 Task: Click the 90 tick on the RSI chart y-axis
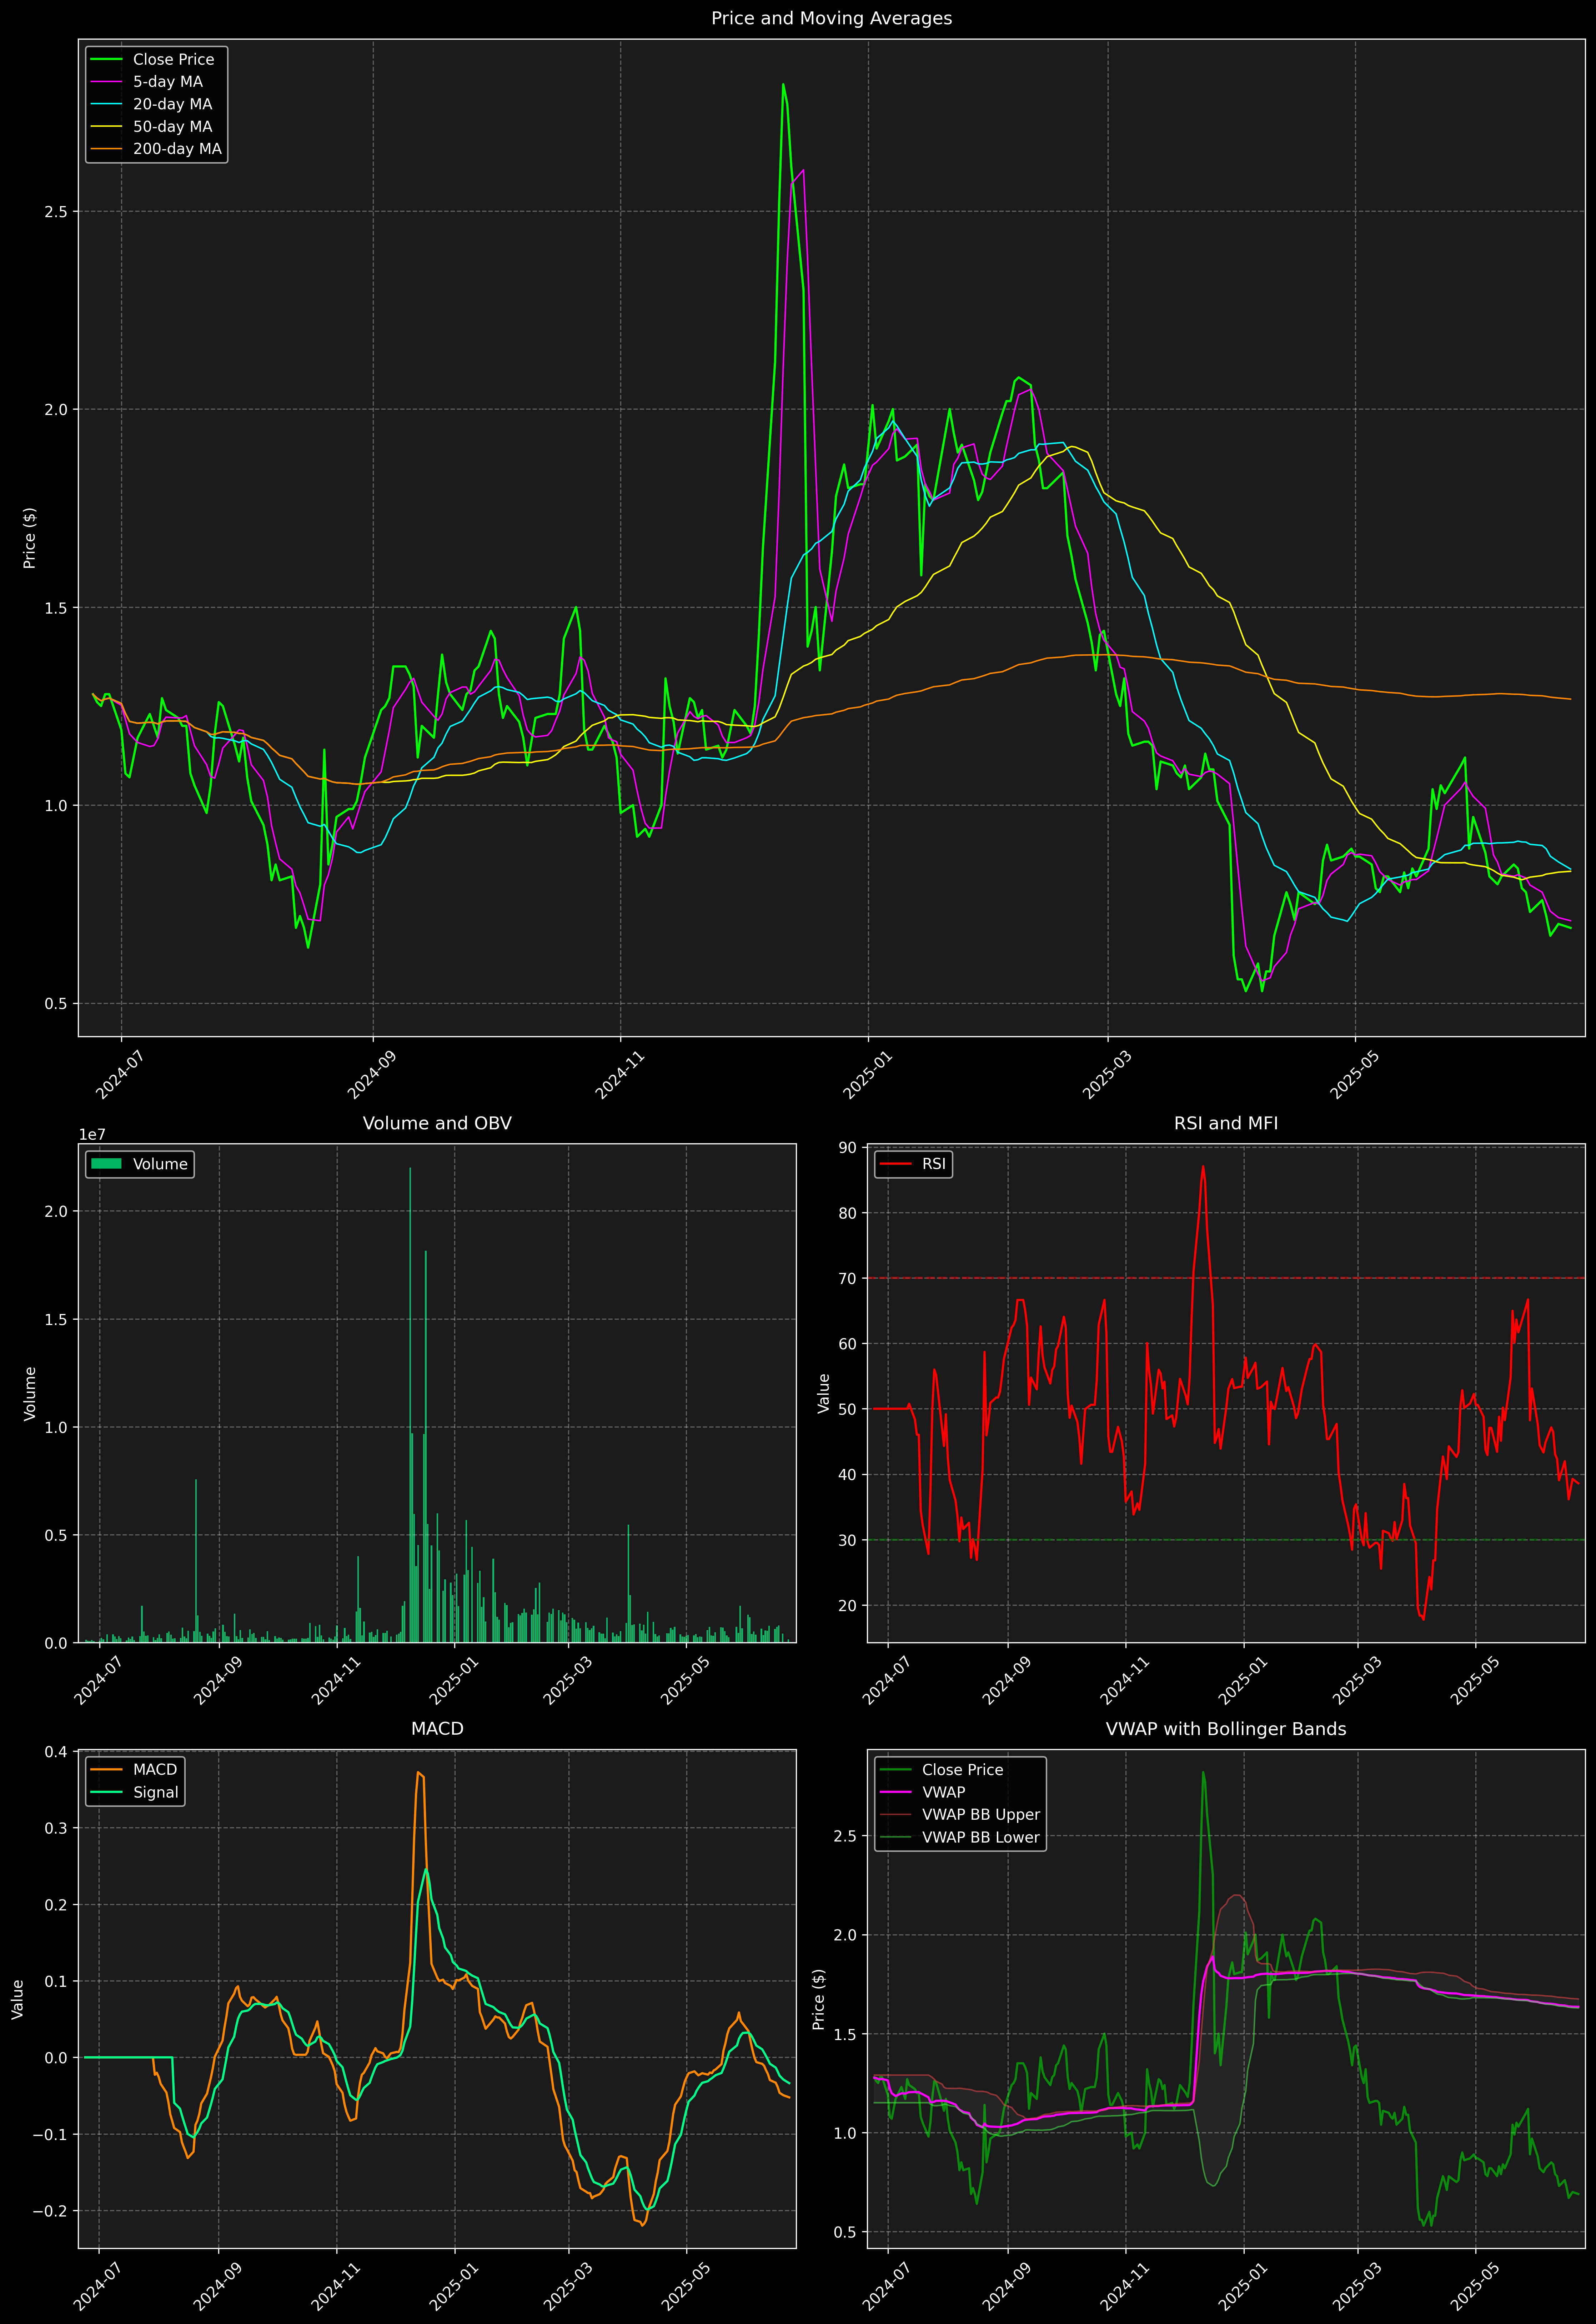848,1148
